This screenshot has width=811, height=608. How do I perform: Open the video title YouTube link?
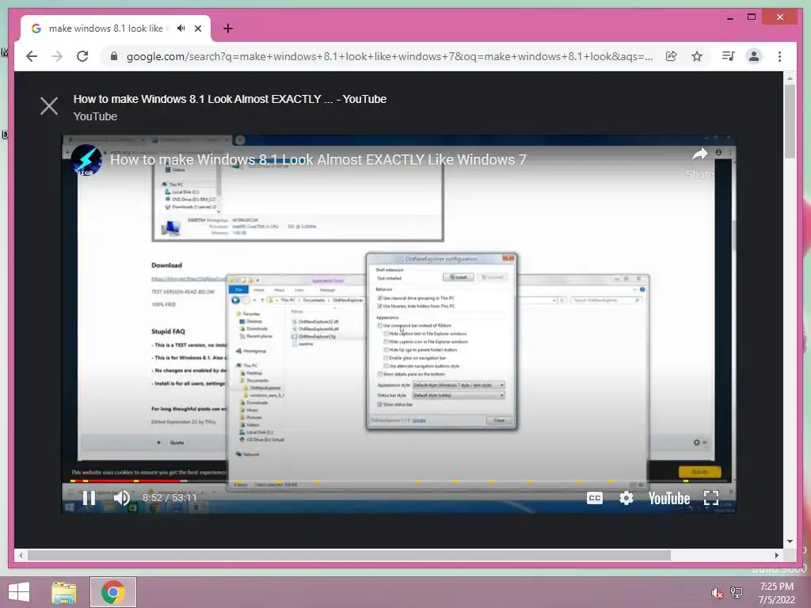point(230,99)
